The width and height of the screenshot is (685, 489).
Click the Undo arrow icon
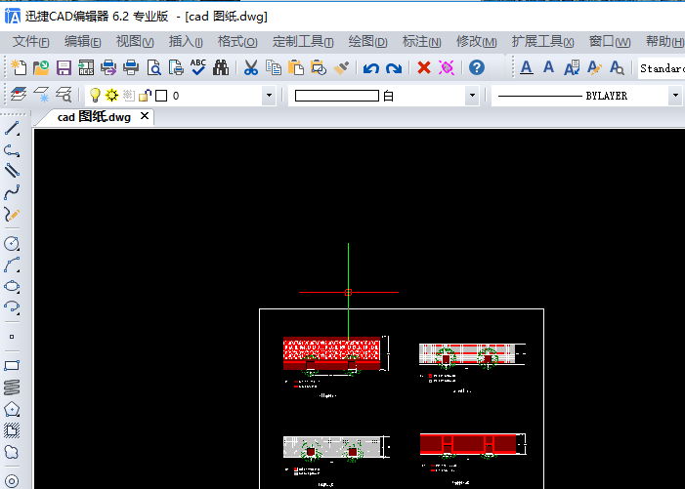[x=370, y=68]
